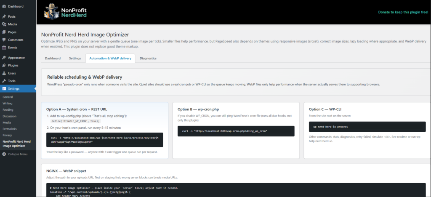The height and width of the screenshot is (197, 431).
Task: Switch to the Diagnostics tab
Action: (x=148, y=59)
